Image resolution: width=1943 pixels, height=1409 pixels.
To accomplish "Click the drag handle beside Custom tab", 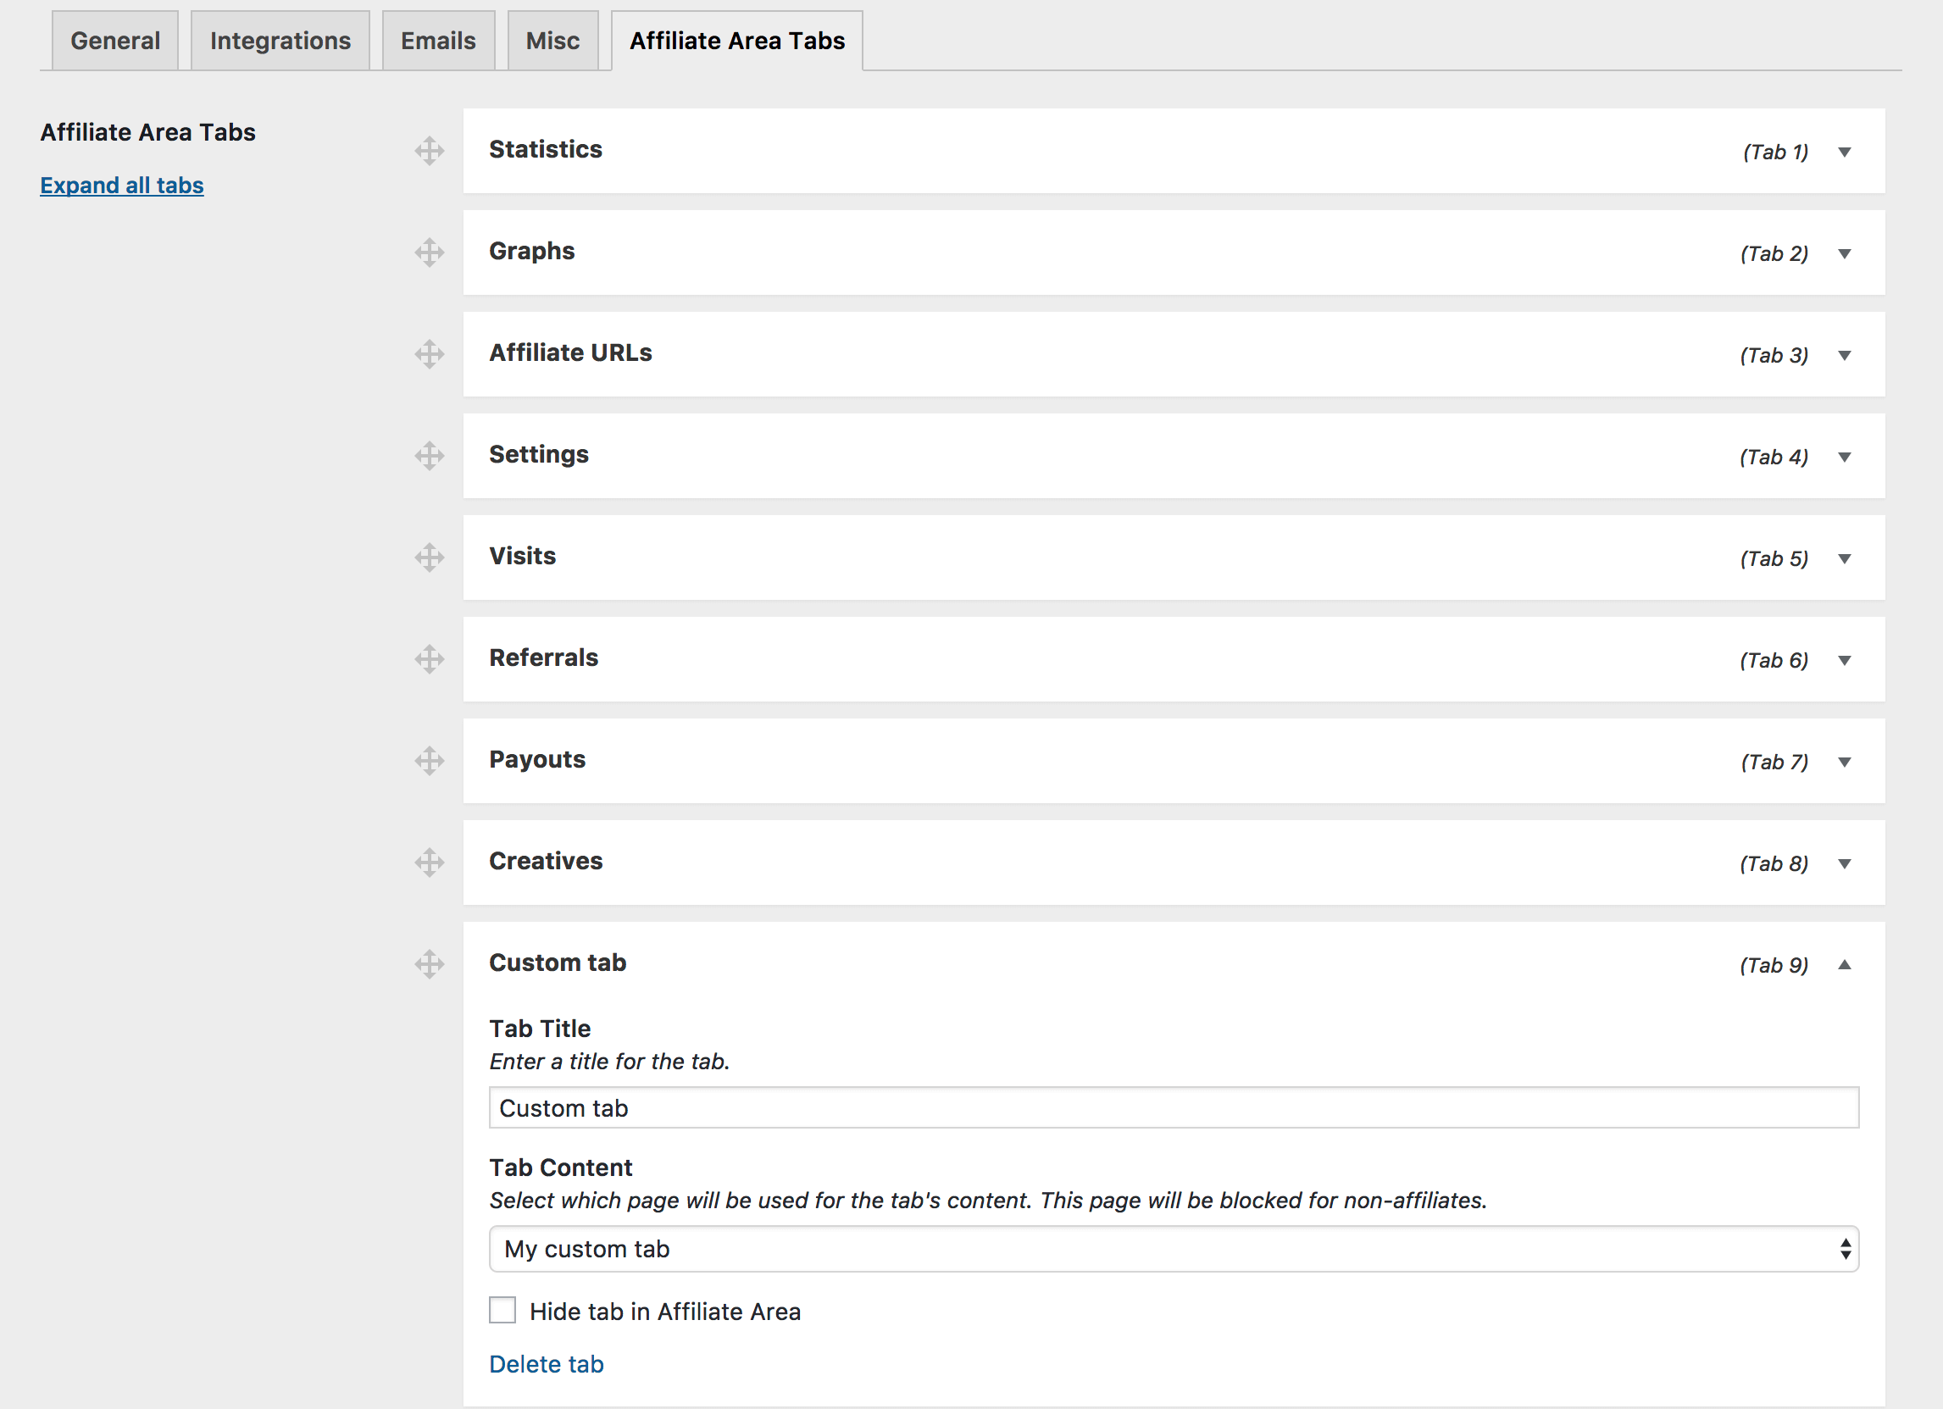I will (430, 964).
